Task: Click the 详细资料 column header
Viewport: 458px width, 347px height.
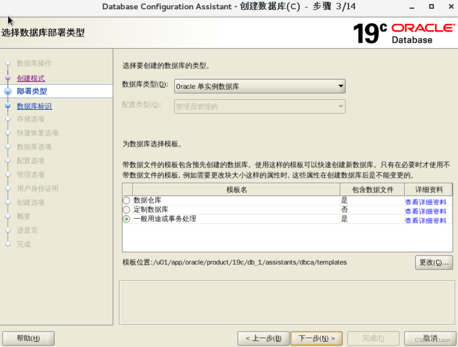Action: click(429, 190)
